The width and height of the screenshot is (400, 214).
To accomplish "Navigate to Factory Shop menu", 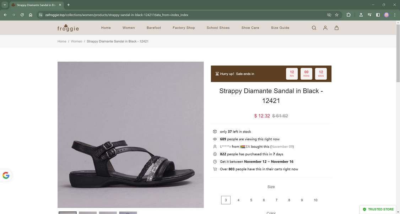I will click(184, 28).
